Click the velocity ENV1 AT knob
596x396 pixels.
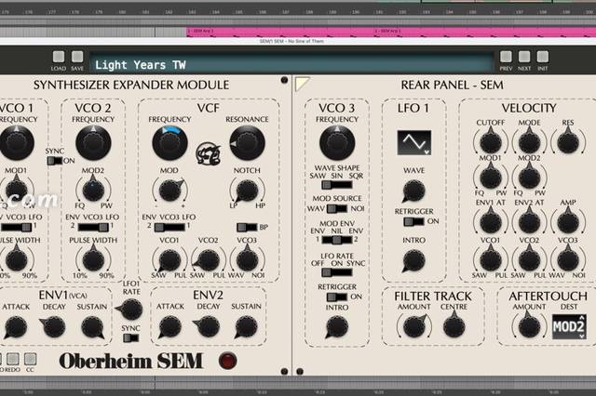pyautogui.click(x=491, y=221)
